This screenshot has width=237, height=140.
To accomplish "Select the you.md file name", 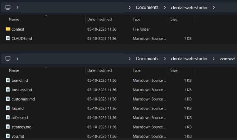I will click(18, 136).
